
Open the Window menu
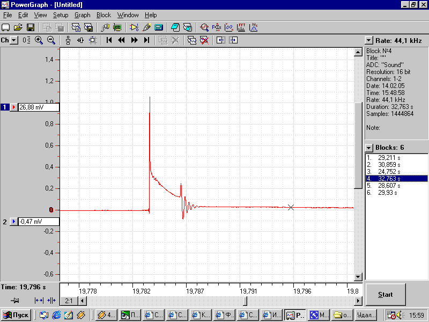click(x=128, y=15)
